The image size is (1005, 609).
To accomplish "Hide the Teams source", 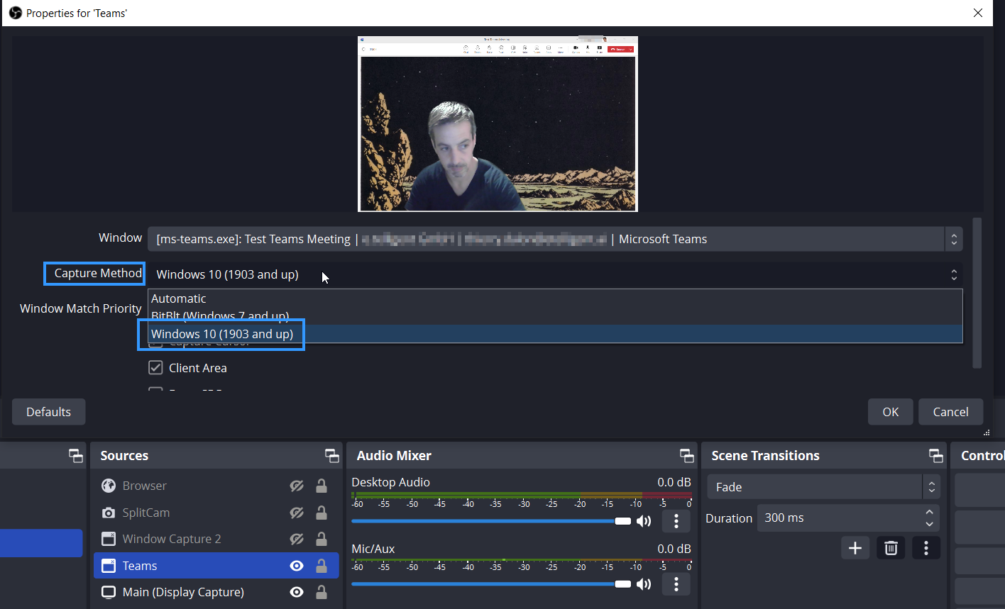I will 297,566.
